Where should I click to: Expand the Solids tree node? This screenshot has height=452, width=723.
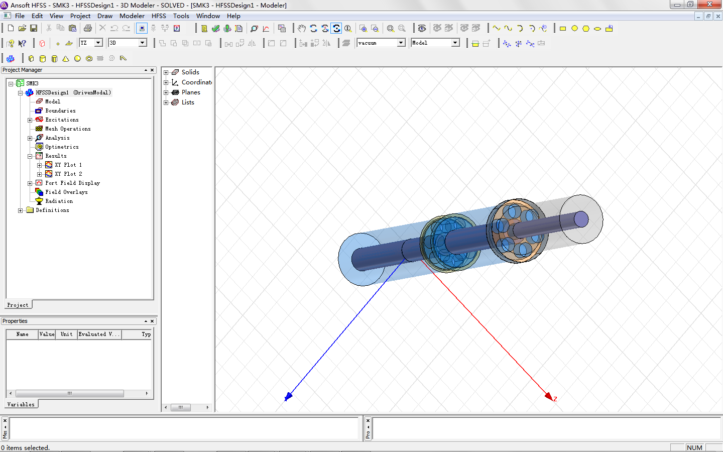(x=166, y=72)
